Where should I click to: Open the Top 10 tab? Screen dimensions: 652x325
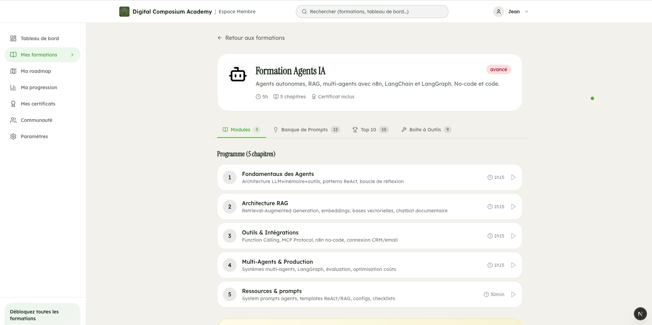pyautogui.click(x=368, y=130)
